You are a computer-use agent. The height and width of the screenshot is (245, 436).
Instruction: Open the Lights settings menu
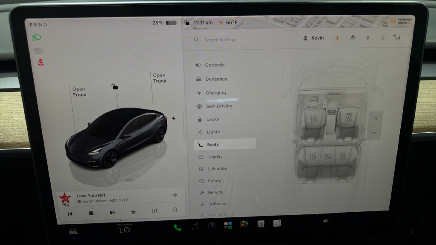(x=209, y=132)
